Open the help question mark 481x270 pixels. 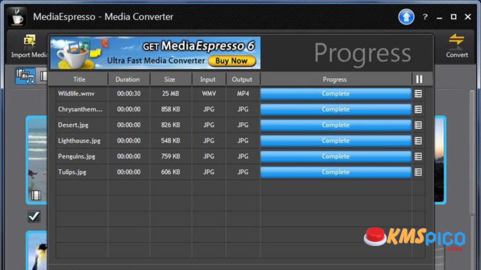coord(425,17)
